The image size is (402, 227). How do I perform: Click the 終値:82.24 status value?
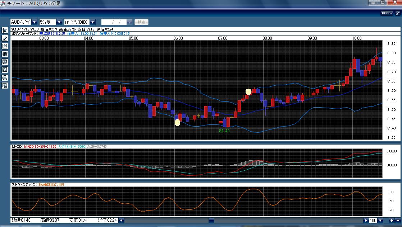tap(107, 220)
